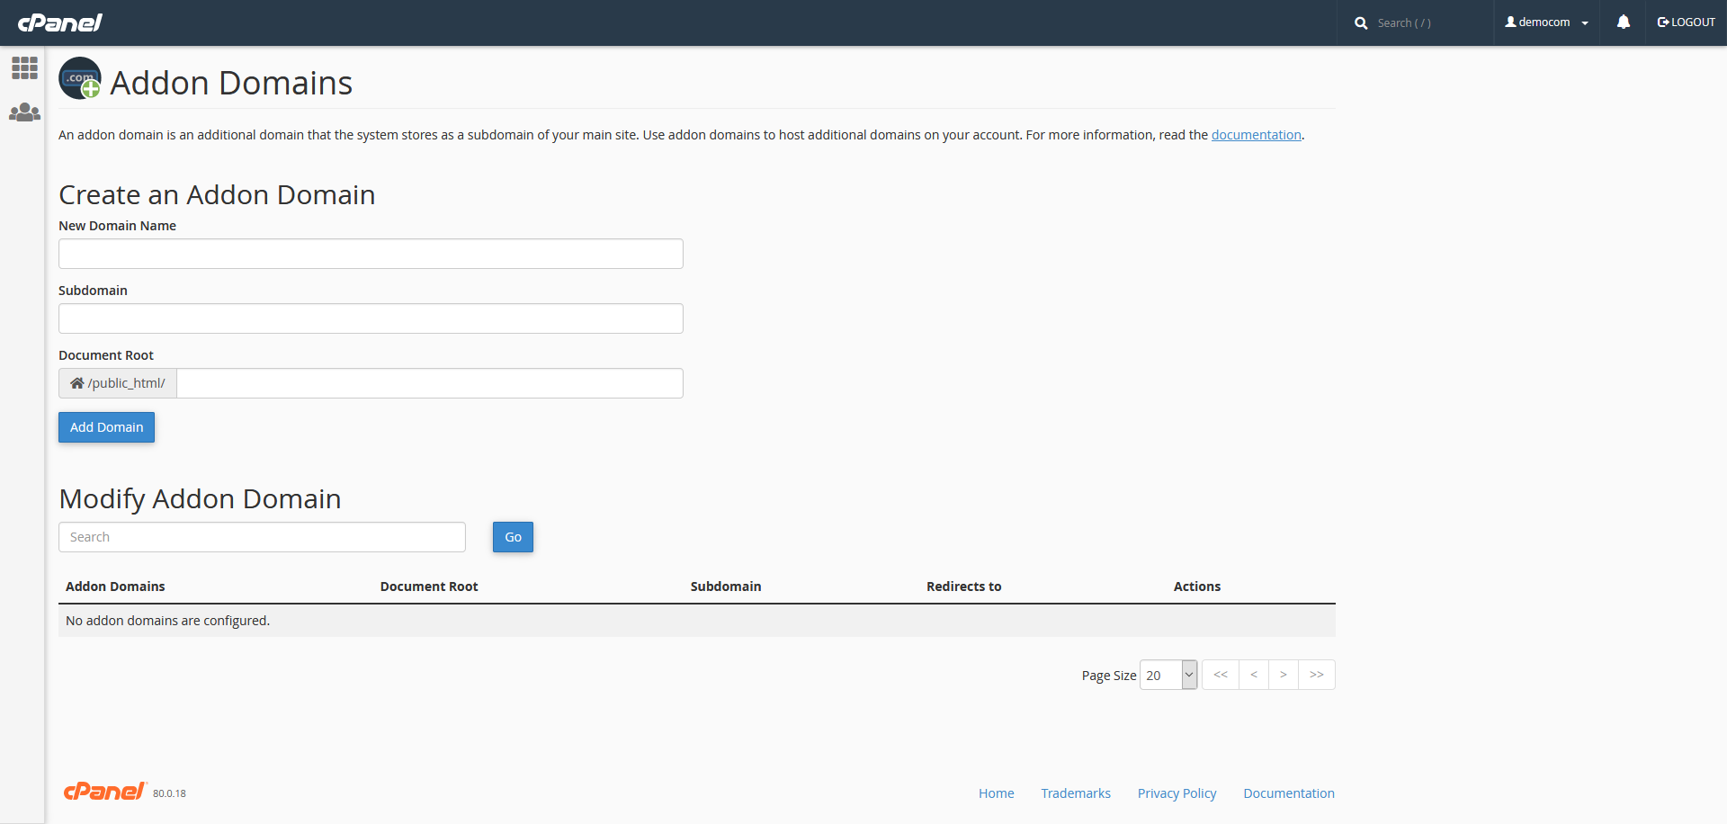Screen dimensions: 1727x824
Task: Open the home grid icon in sidebar
Action: coord(24,68)
